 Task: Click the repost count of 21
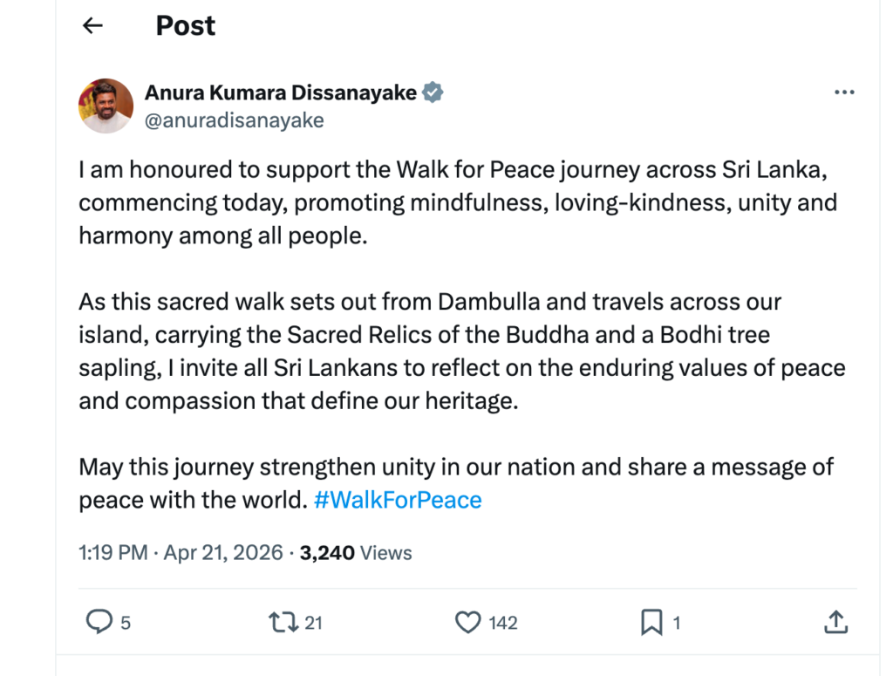point(314,623)
